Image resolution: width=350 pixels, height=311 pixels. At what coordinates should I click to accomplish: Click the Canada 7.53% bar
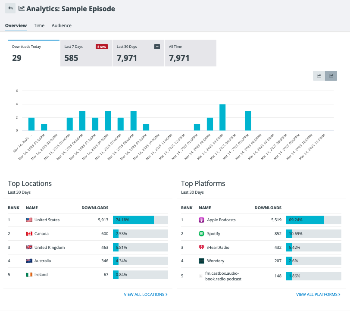[x=141, y=234]
